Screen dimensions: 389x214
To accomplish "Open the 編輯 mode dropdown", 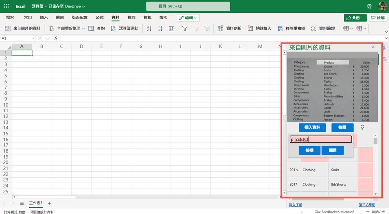I will [188, 18].
